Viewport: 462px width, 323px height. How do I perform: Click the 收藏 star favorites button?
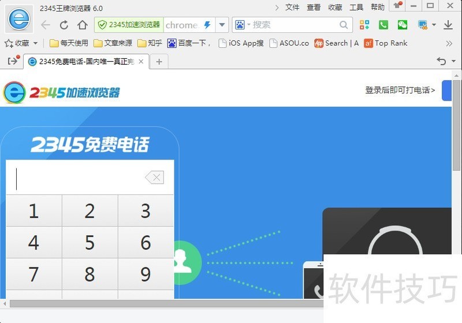tap(17, 43)
